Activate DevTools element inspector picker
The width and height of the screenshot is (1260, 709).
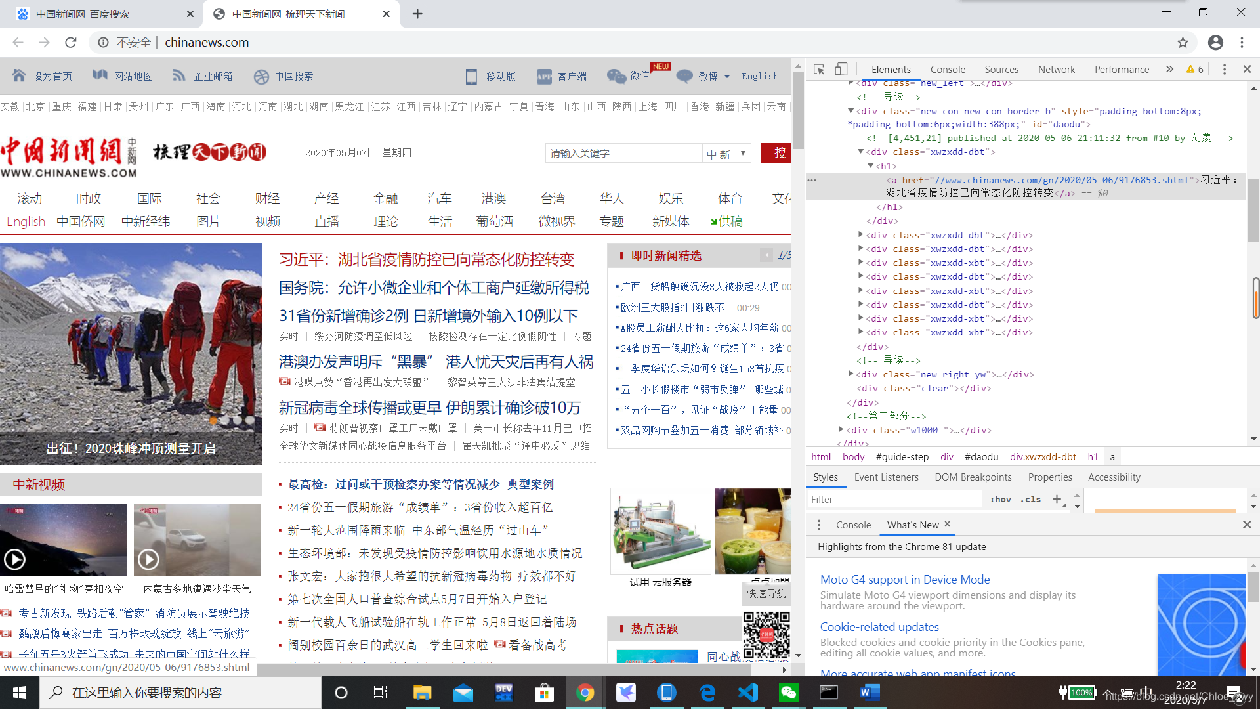point(819,69)
